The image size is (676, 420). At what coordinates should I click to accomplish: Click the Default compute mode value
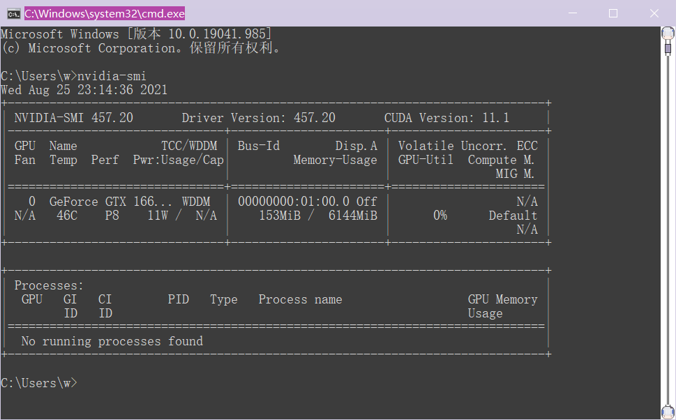tap(513, 215)
